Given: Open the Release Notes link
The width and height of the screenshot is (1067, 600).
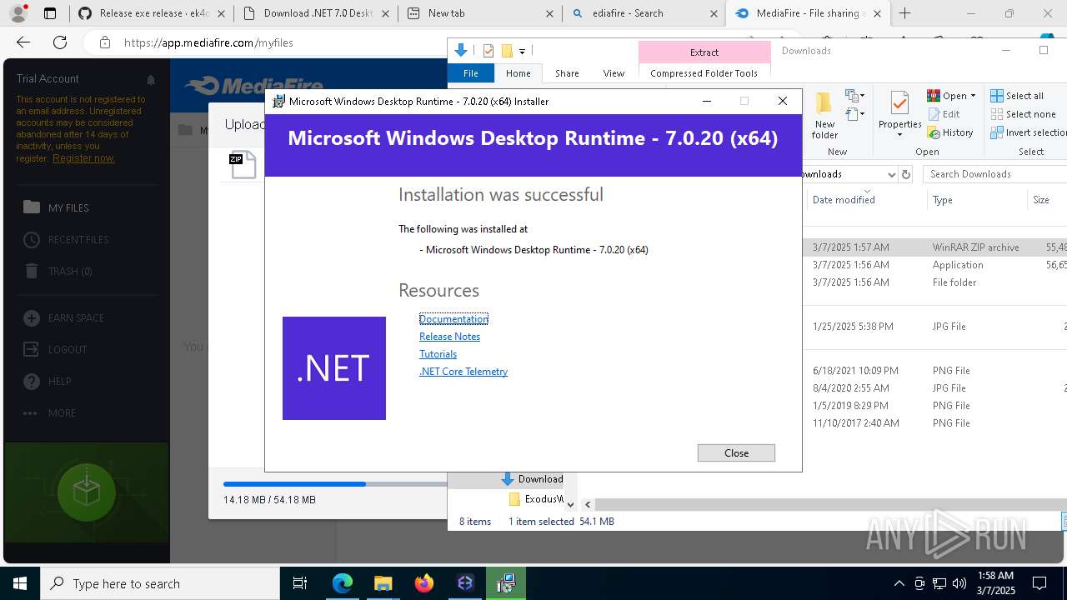Looking at the screenshot, I should pyautogui.click(x=449, y=337).
